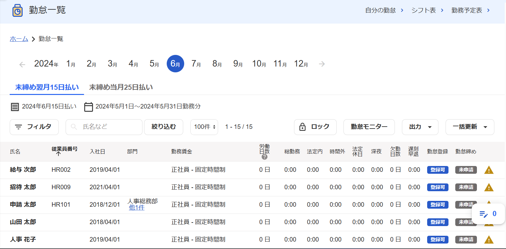Image resolution: width=506 pixels, height=249 pixels.
Task: Select 12月 in month picker
Action: 301,64
